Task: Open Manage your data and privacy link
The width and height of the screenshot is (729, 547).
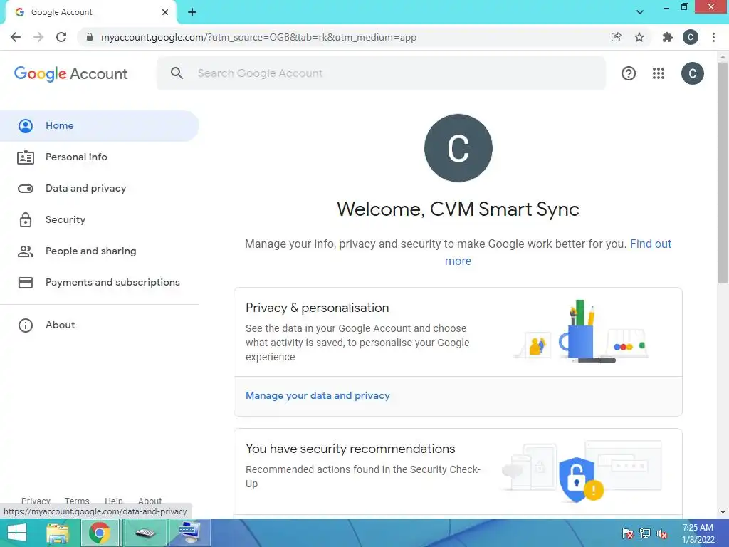Action: [318, 395]
